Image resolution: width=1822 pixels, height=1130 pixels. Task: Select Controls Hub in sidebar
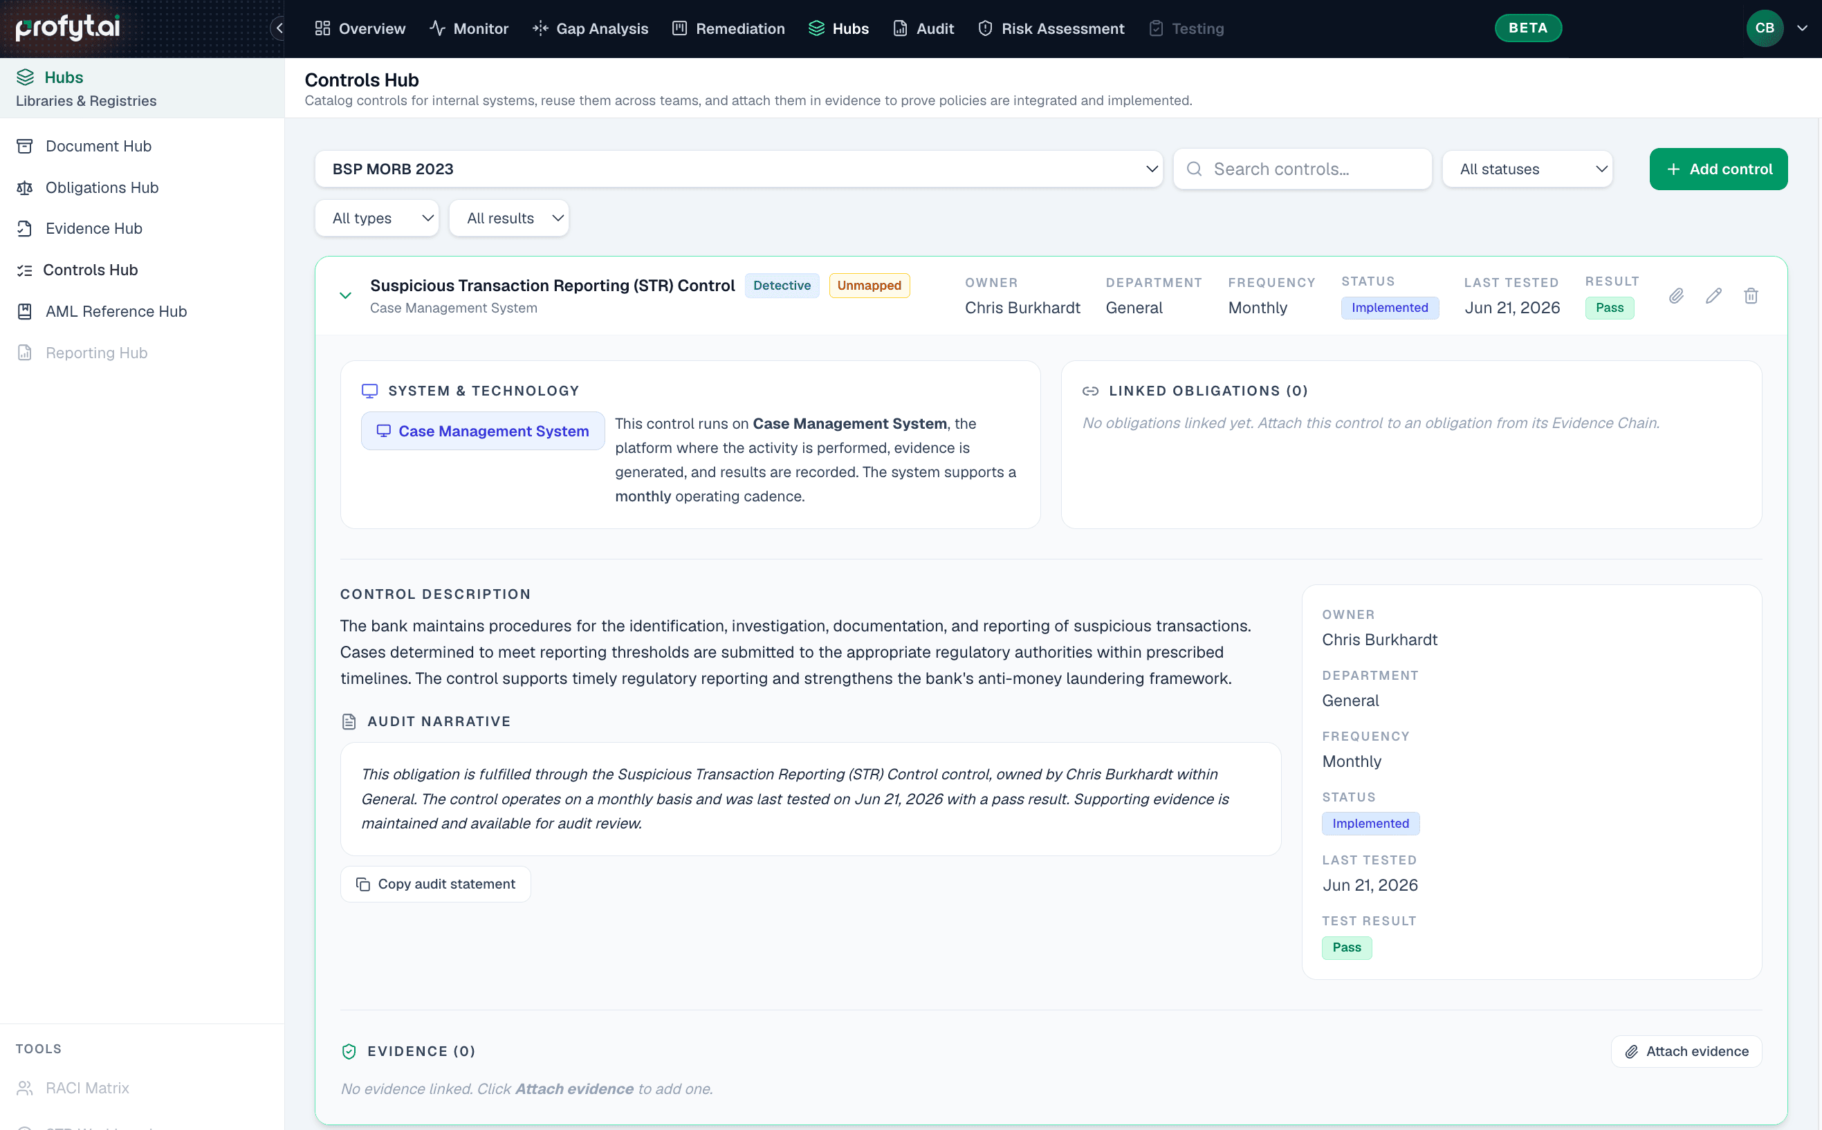pos(91,270)
